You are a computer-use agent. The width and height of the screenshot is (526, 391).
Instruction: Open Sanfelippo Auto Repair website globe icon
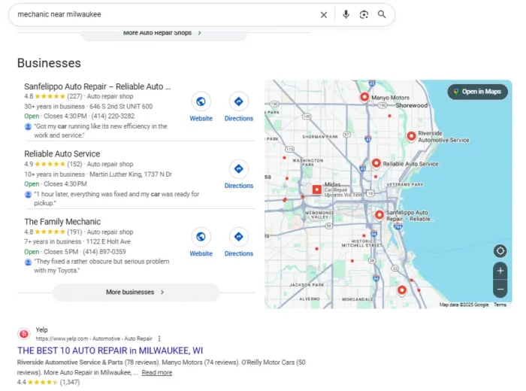tap(201, 101)
